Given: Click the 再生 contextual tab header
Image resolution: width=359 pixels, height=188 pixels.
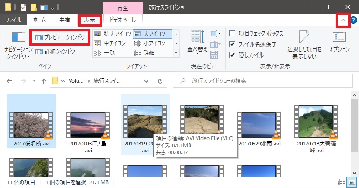Looking at the screenshot, I should point(123,8).
